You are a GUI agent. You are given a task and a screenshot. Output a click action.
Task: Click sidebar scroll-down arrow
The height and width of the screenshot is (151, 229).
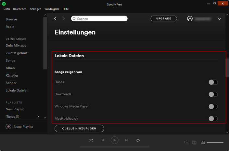[x=45, y=117]
